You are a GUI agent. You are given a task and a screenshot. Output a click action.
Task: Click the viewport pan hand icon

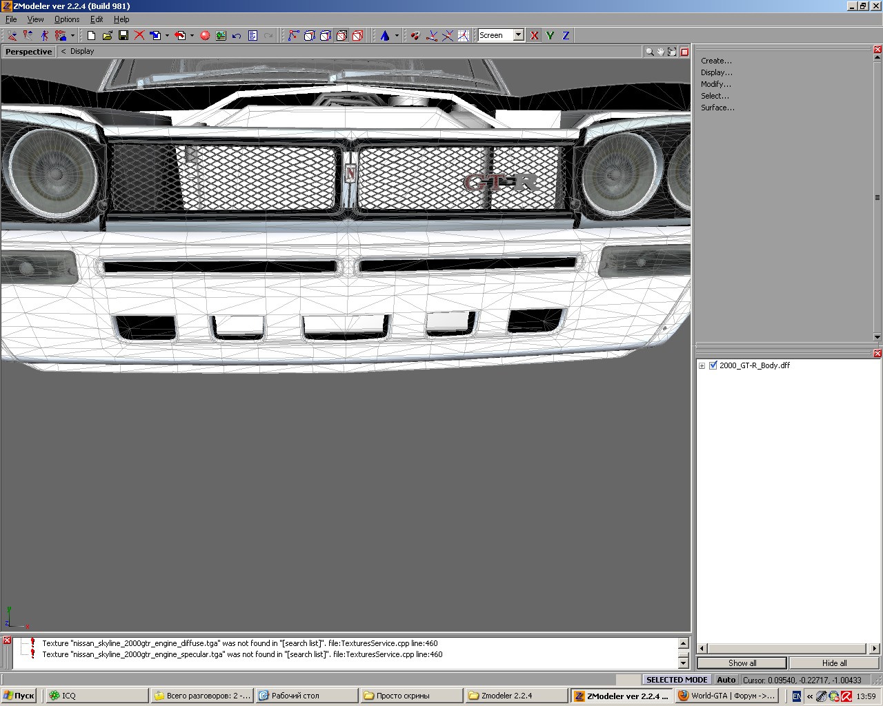(661, 52)
